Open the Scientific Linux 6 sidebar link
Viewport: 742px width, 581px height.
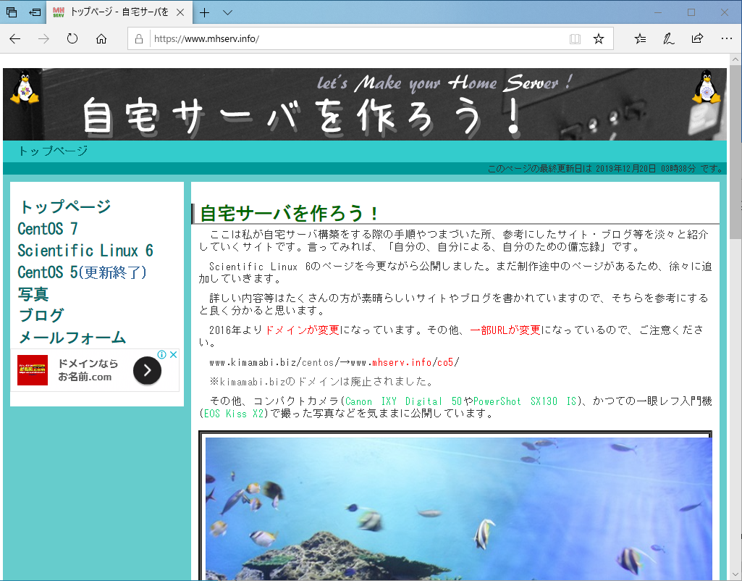point(85,251)
